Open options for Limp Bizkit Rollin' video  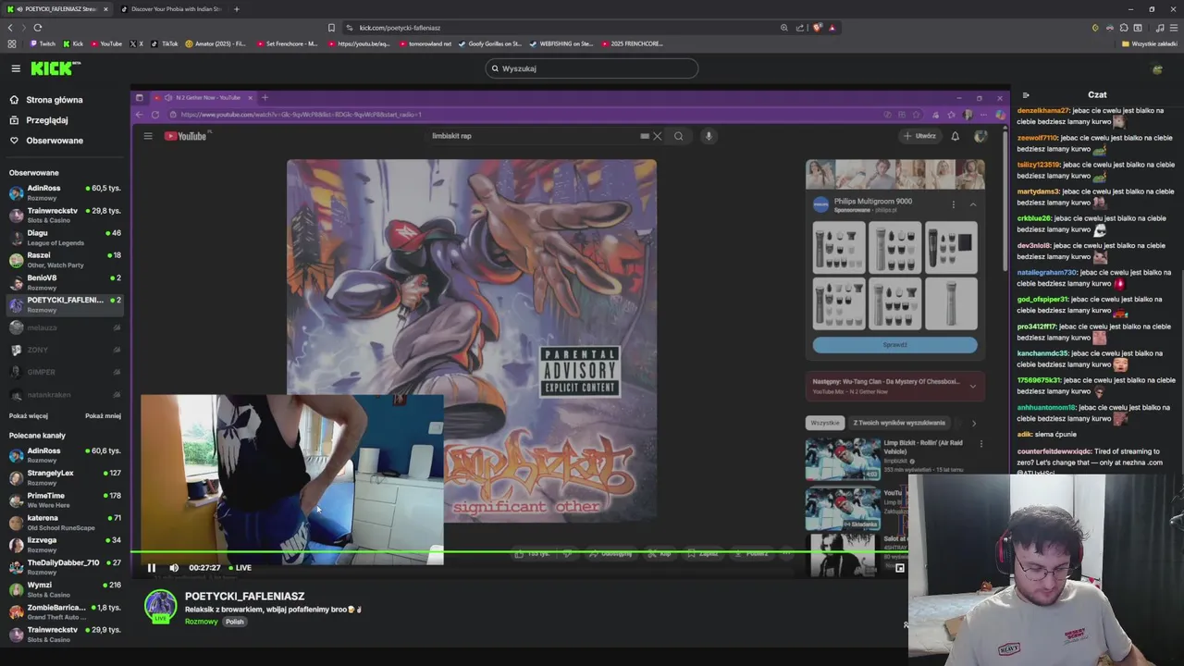click(x=980, y=444)
